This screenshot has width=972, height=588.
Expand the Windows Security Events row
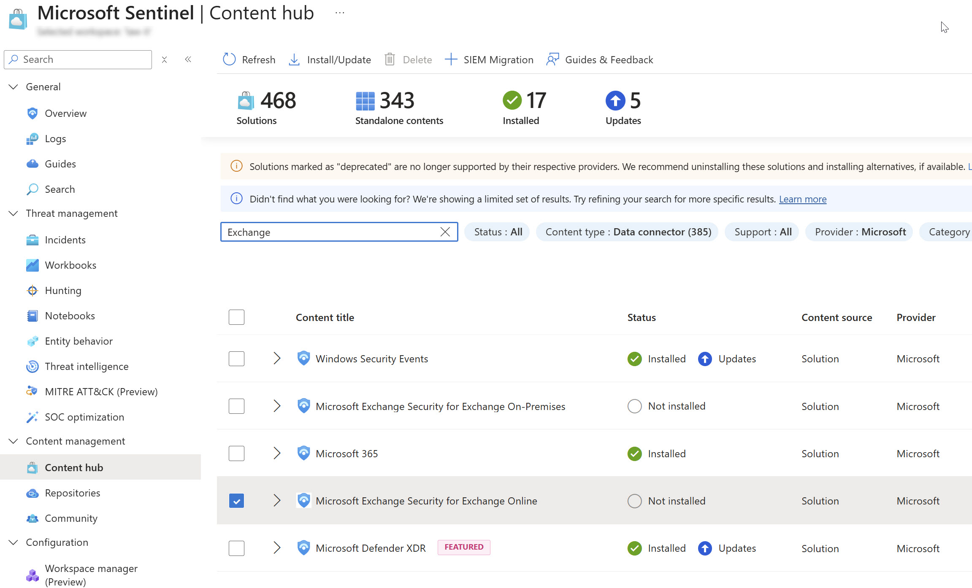277,358
